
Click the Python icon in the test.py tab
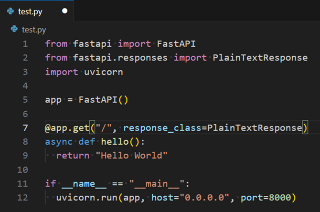click(x=9, y=11)
